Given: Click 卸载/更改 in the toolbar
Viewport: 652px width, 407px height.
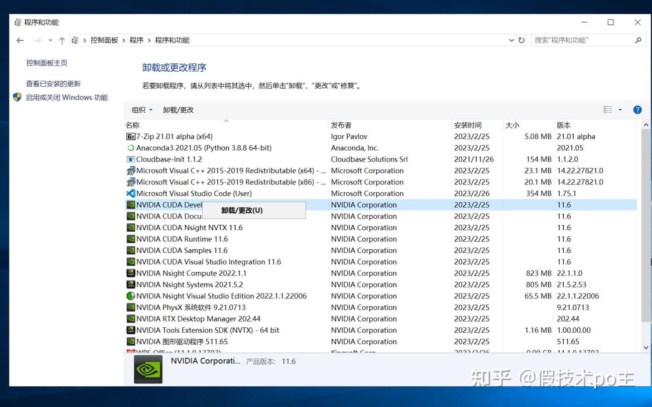Looking at the screenshot, I should pos(178,110).
